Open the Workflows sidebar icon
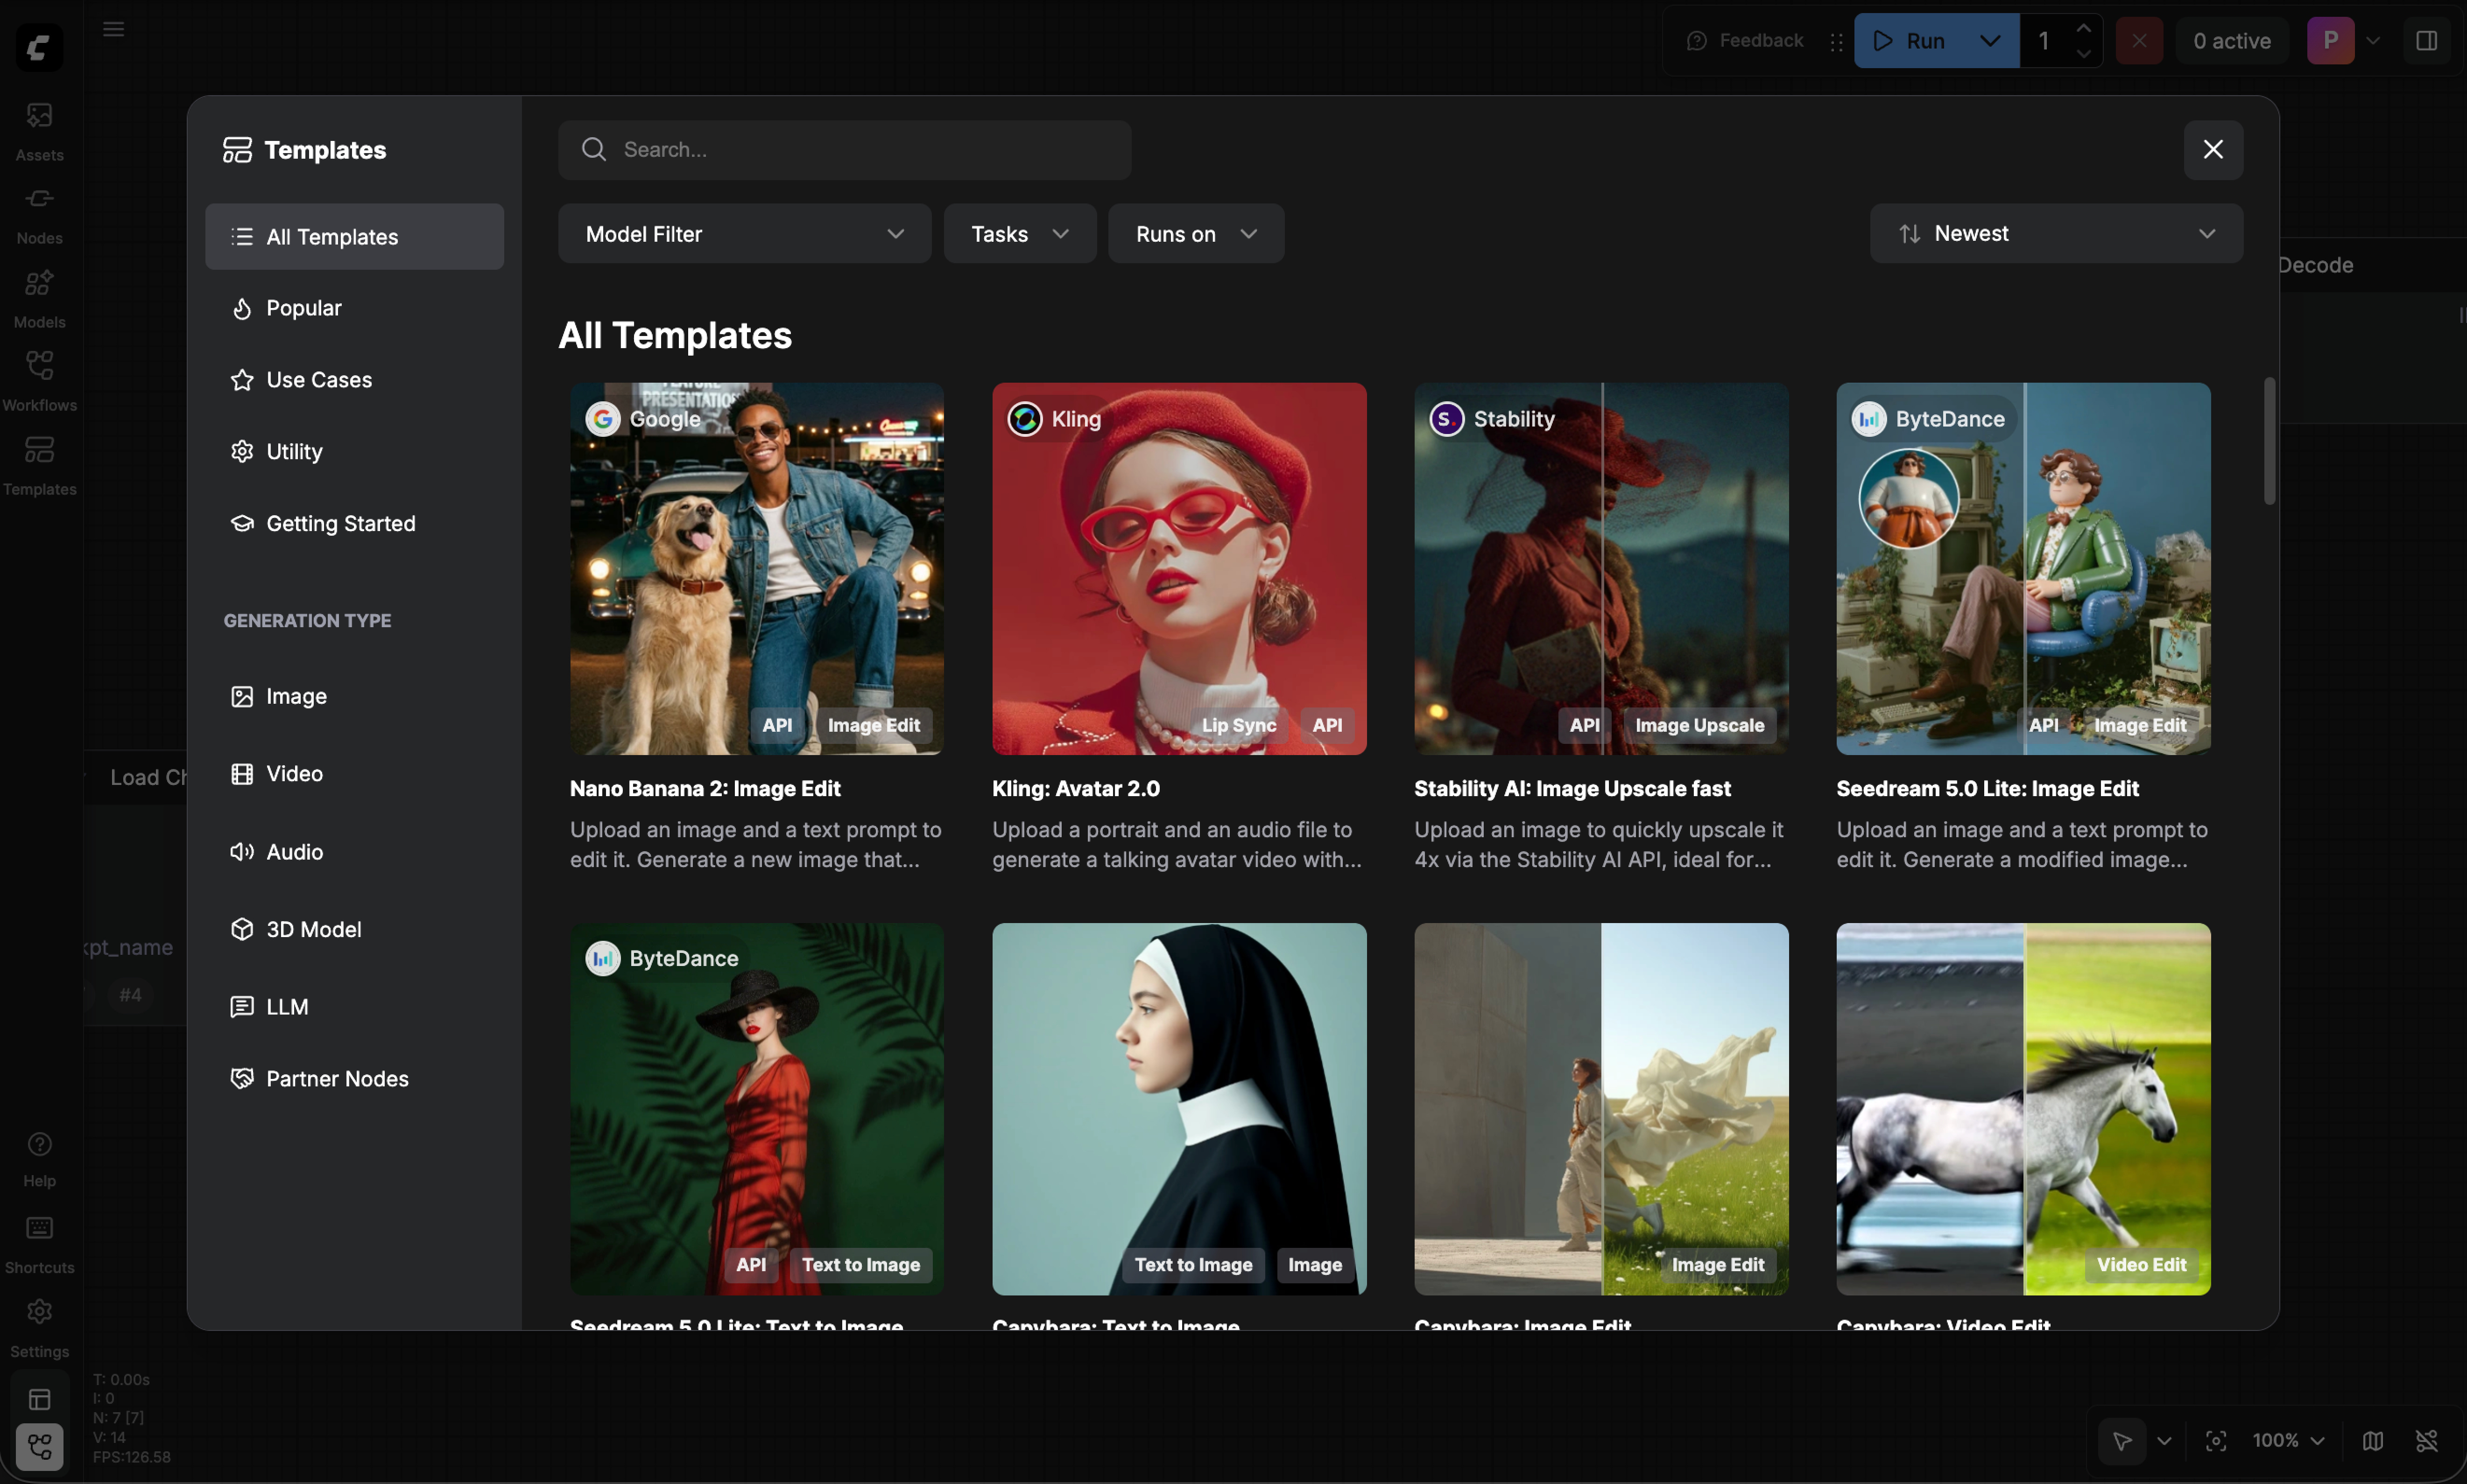 39,379
